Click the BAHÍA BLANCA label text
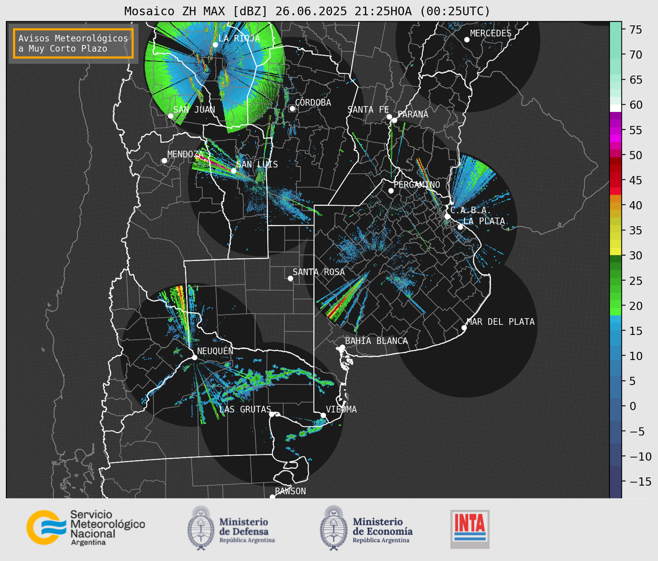658x561 pixels. point(376,341)
